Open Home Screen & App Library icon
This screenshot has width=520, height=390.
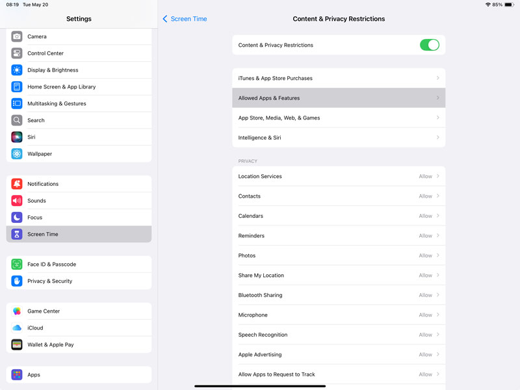[17, 86]
